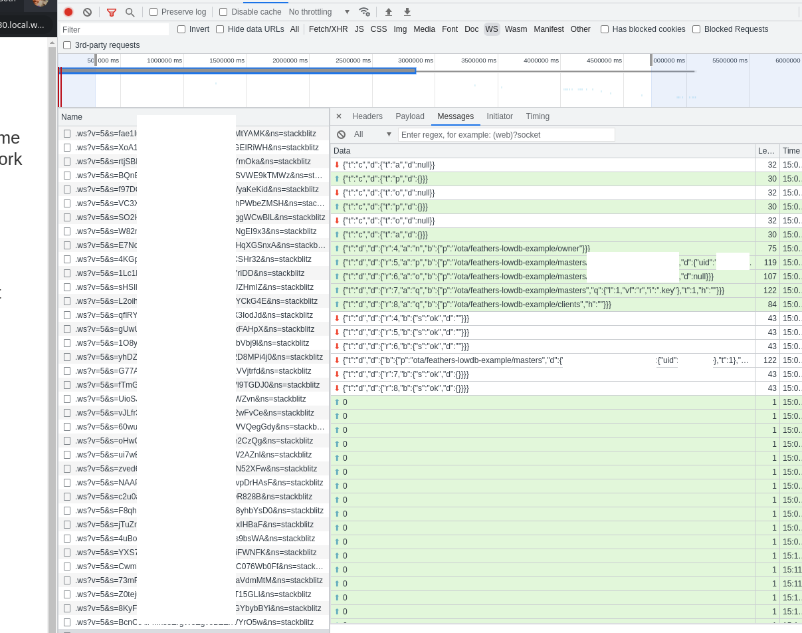Check the Invert filter option
The image size is (802, 633).
(x=181, y=29)
